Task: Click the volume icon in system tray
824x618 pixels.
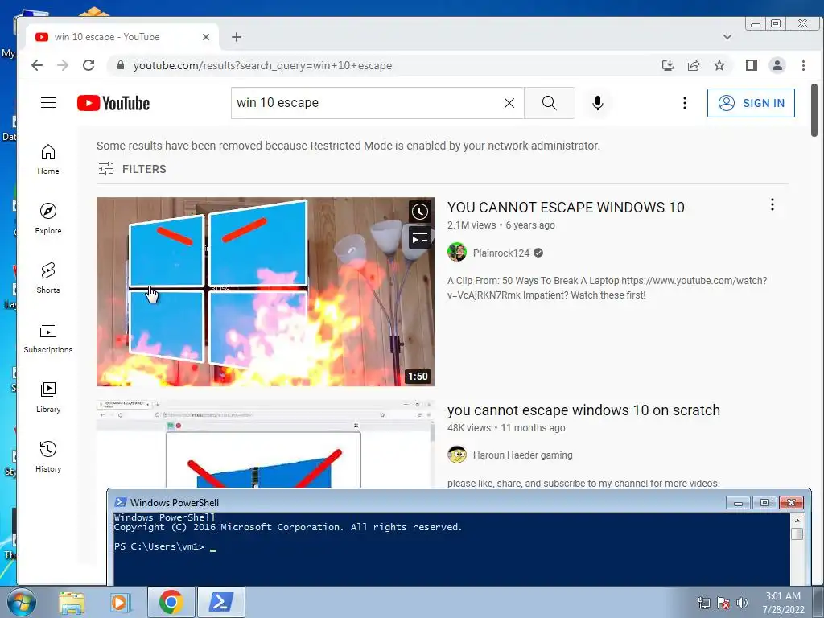Action: 742,603
